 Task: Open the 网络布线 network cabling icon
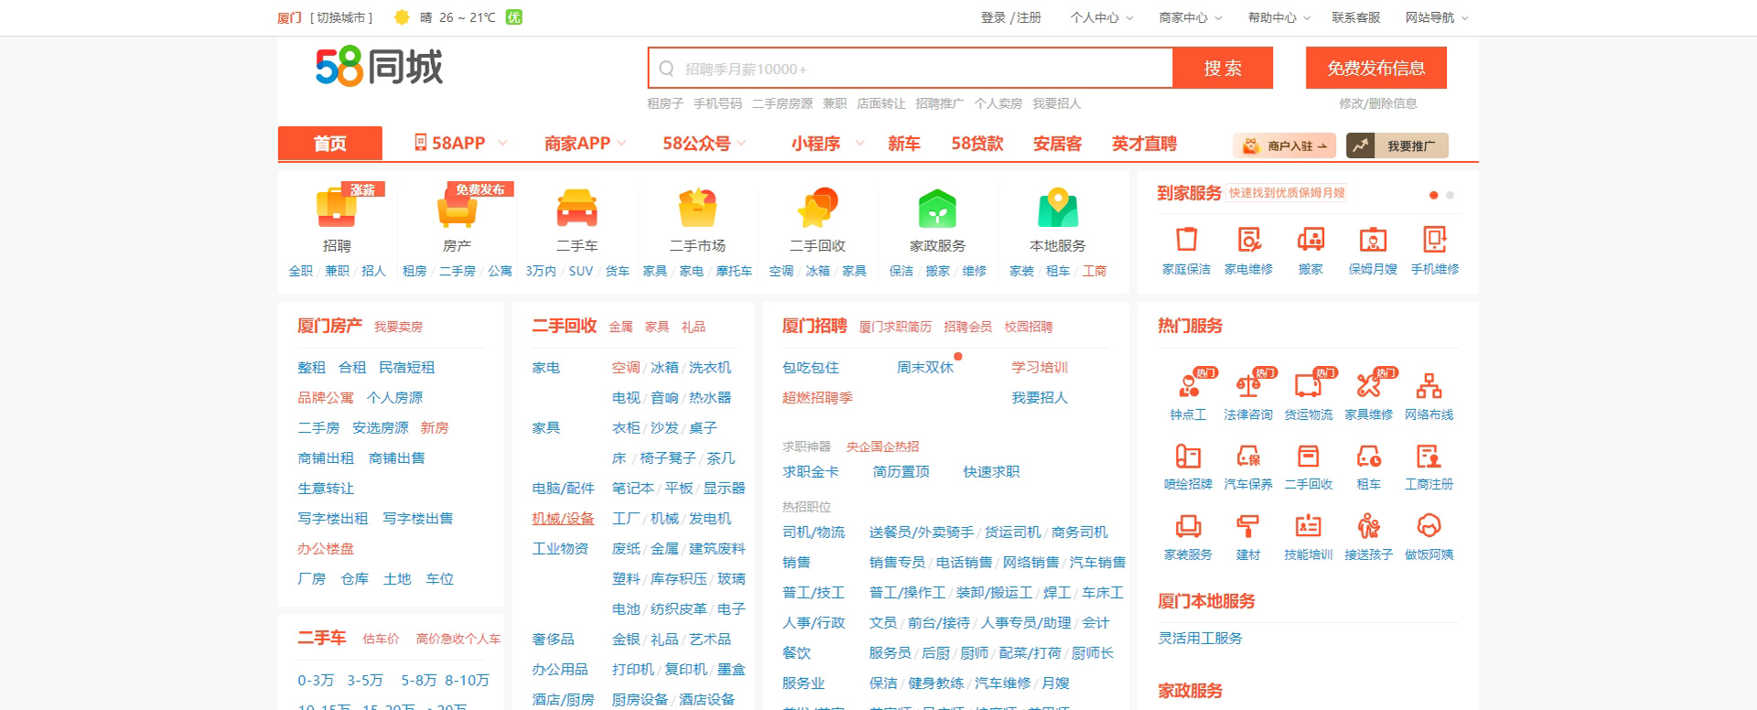tap(1429, 384)
